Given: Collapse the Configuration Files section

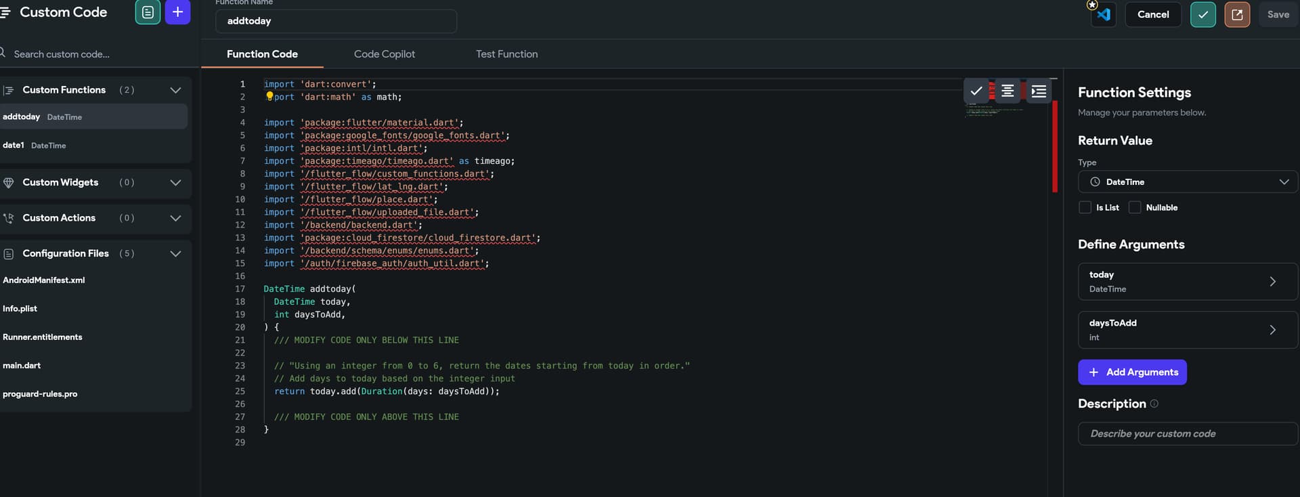Looking at the screenshot, I should point(175,254).
